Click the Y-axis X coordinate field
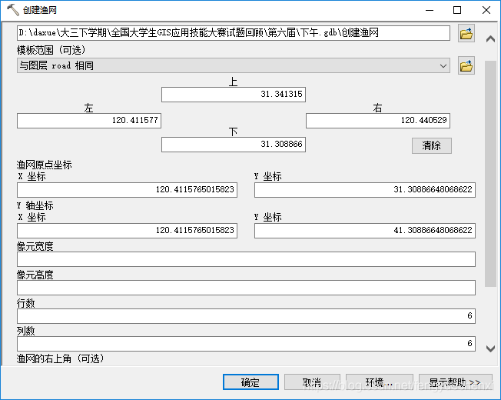Screen dimensions: 501x400 point(127,231)
